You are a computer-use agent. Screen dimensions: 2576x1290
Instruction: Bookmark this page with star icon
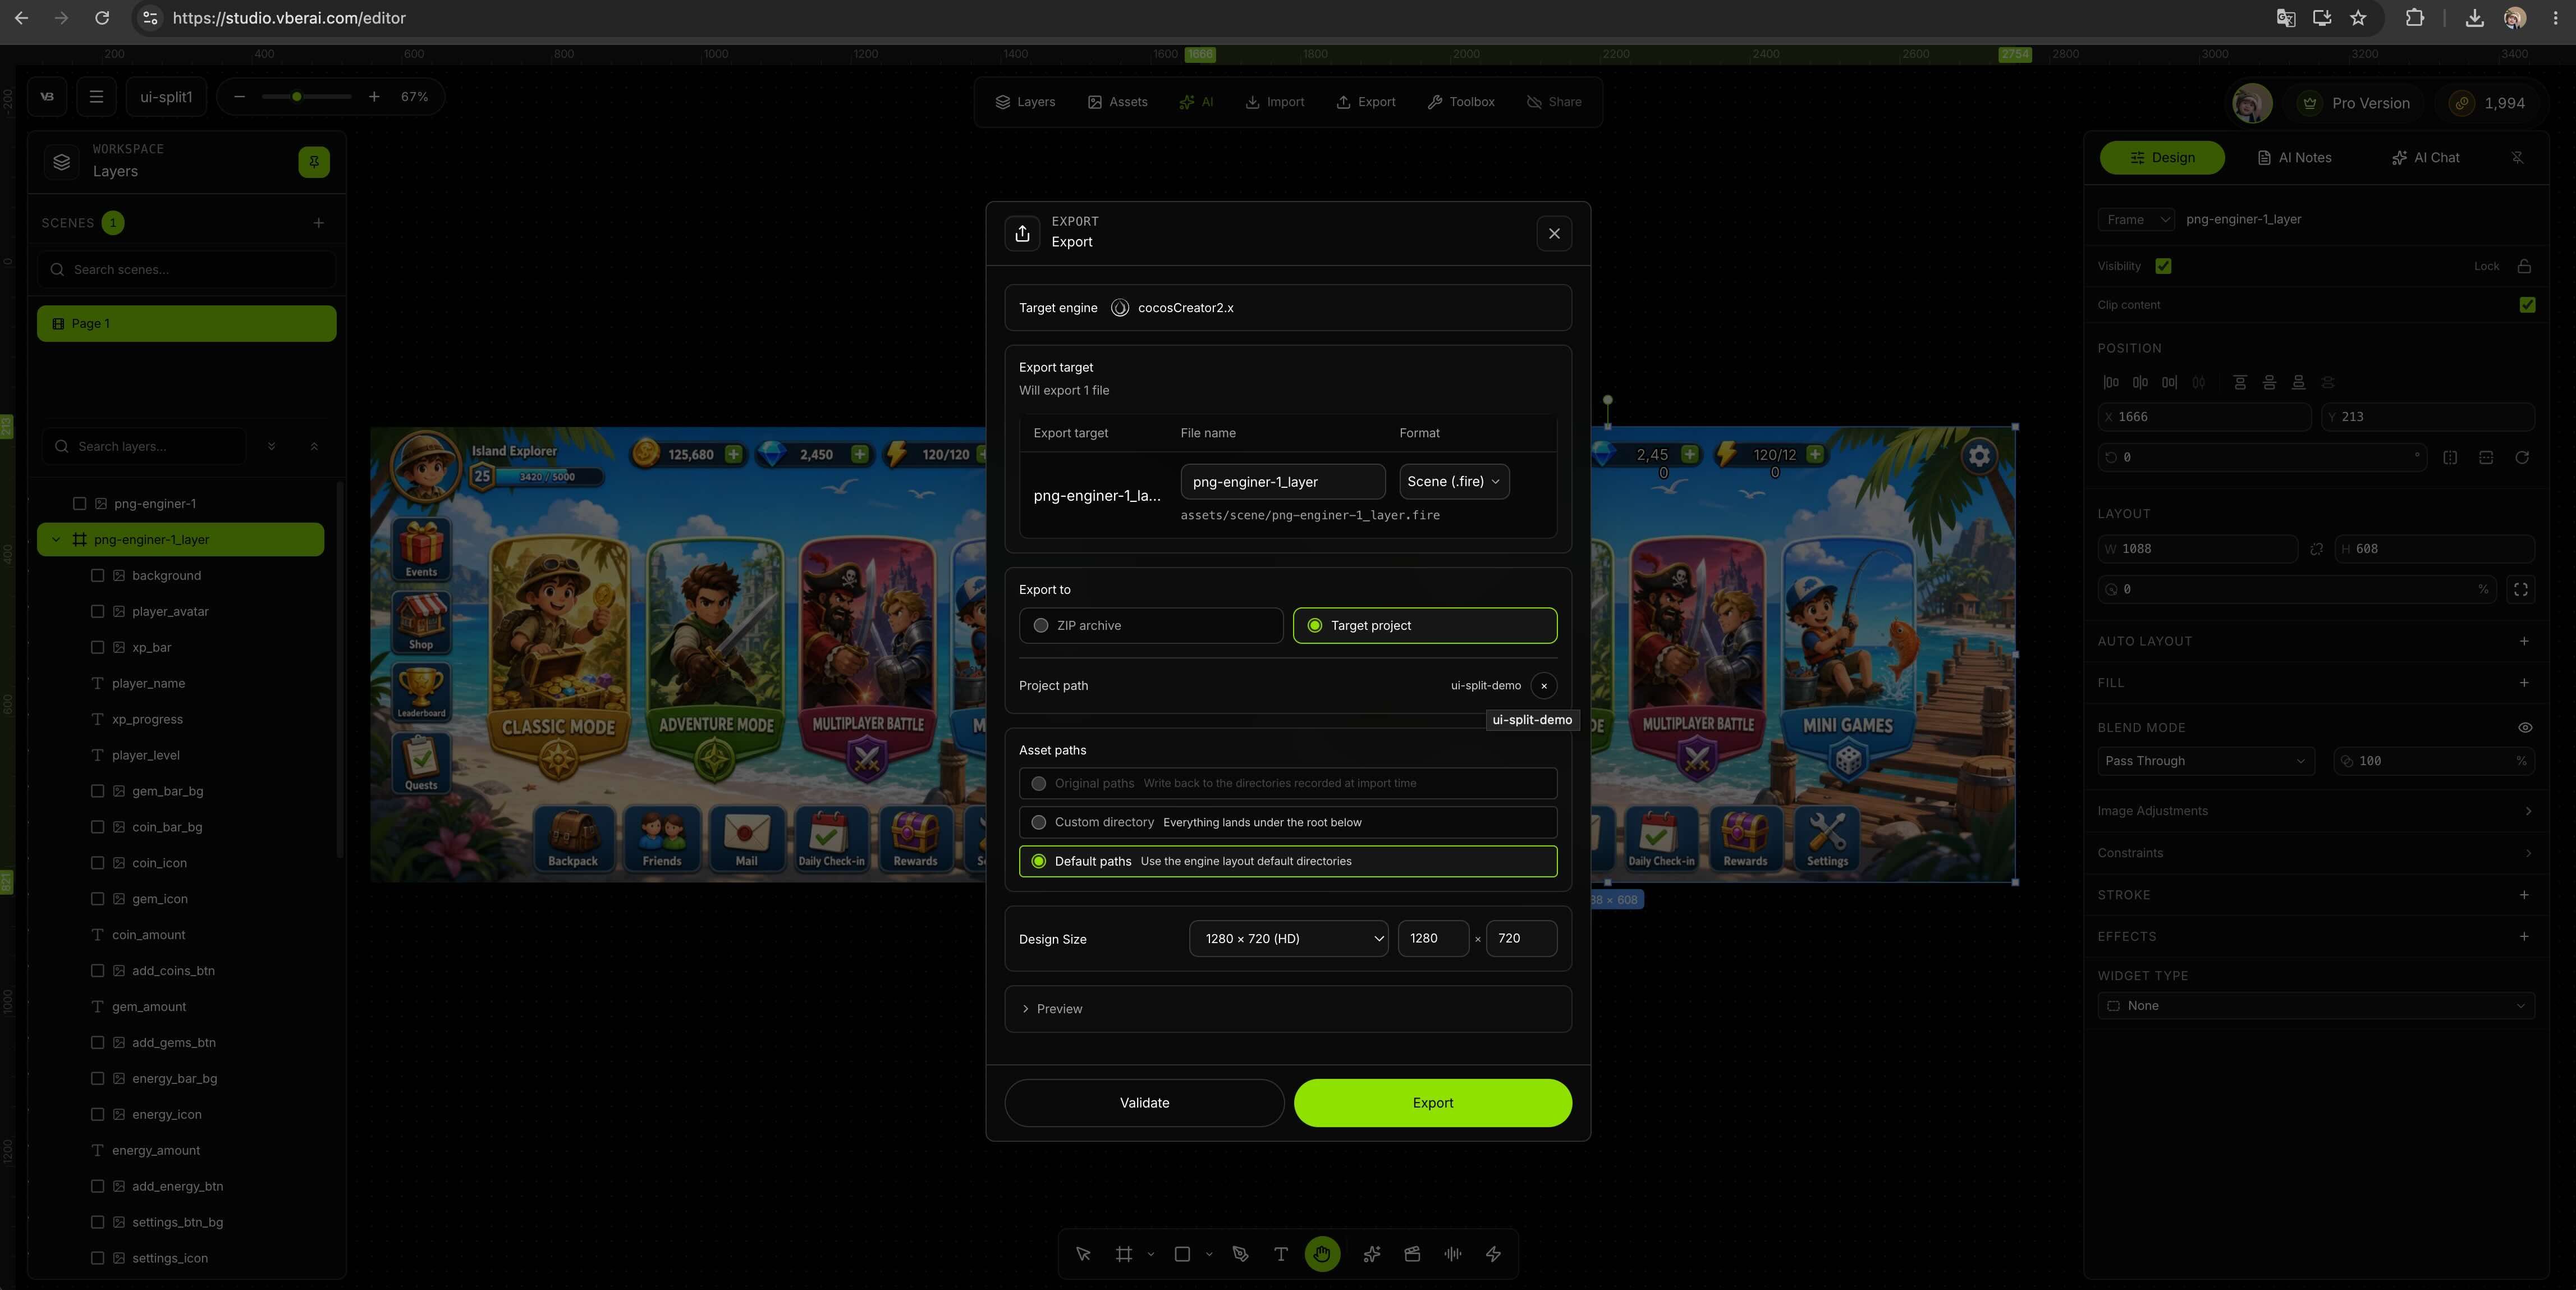[2358, 18]
